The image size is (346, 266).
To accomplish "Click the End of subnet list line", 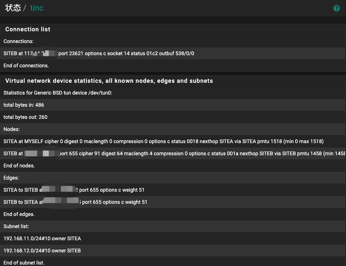I will click(24, 263).
